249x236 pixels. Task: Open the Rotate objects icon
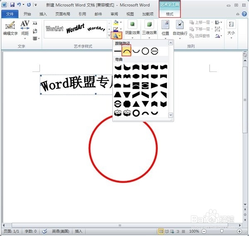pos(218,36)
